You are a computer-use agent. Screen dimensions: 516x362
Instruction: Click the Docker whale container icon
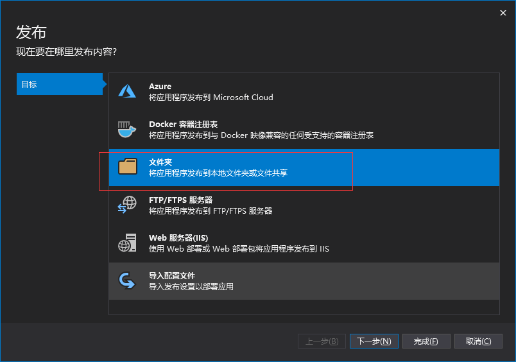pos(127,130)
